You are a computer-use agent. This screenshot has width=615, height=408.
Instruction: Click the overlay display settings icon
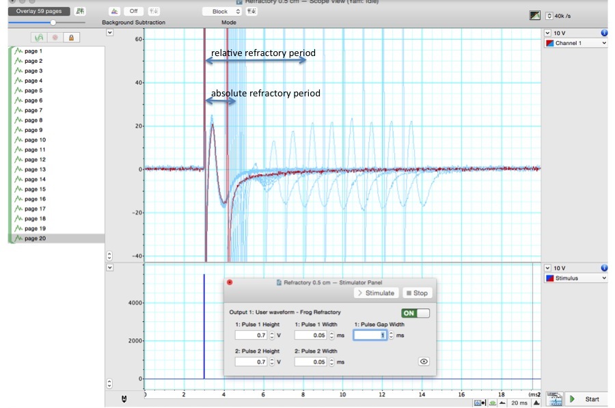[x=81, y=12]
